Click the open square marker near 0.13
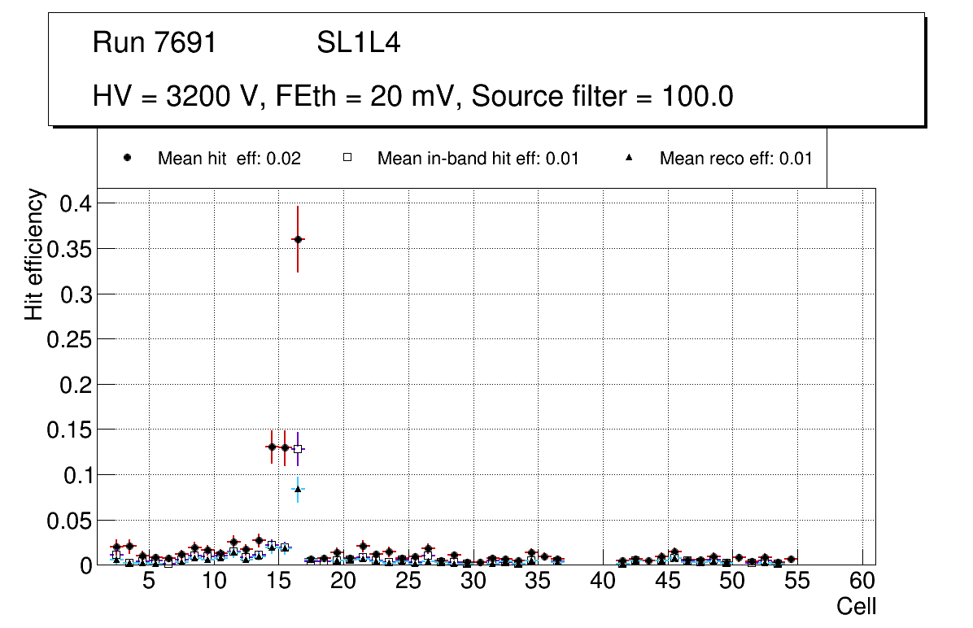The height and width of the screenshot is (628, 973). coord(298,449)
